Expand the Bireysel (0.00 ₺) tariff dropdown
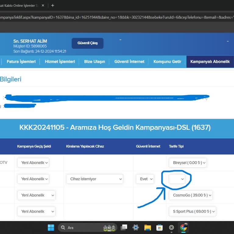This screenshot has height=234, width=234. click(188, 163)
